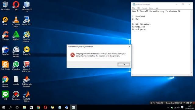Open the Windows Start menu

tap(3, 107)
